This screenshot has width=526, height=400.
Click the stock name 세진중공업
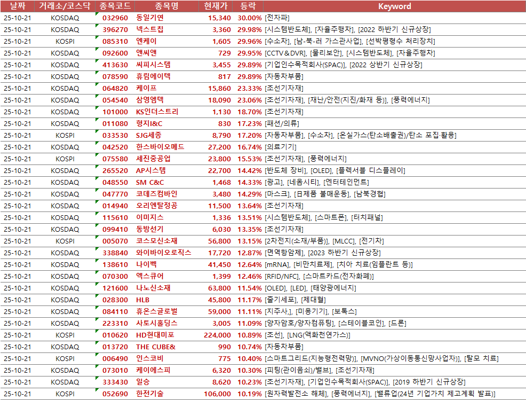tap(153, 159)
